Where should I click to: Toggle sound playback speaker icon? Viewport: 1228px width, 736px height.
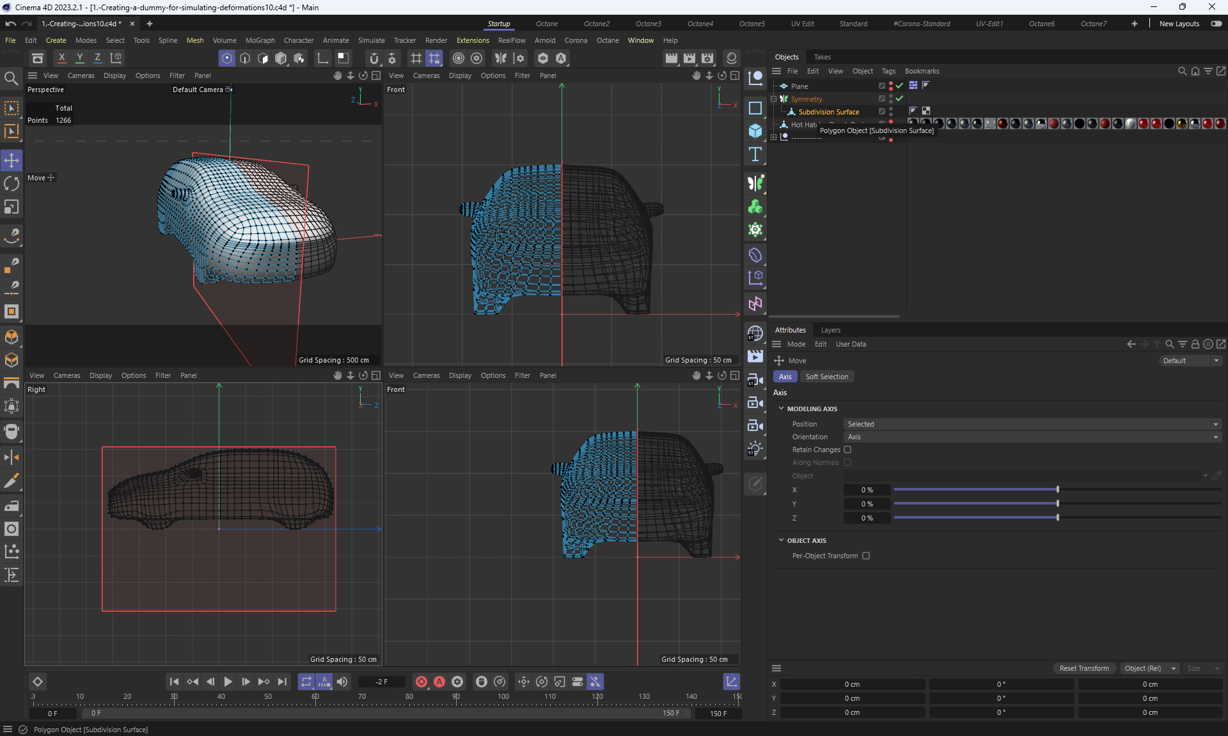pyautogui.click(x=343, y=682)
